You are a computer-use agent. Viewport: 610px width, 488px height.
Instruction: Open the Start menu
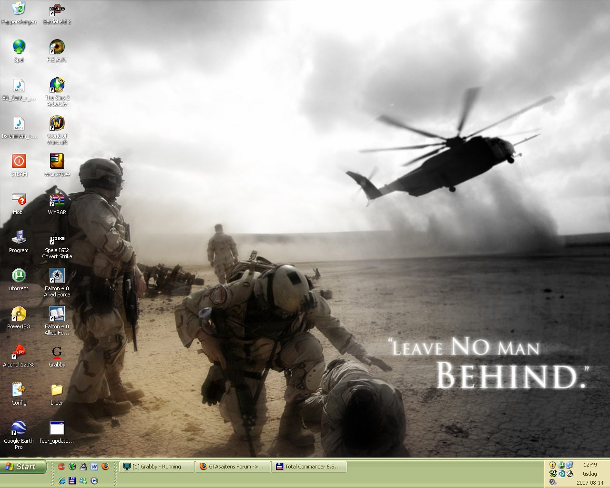(23, 467)
